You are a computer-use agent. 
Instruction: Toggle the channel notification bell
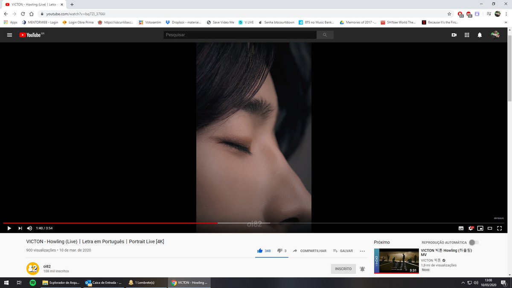click(x=362, y=269)
